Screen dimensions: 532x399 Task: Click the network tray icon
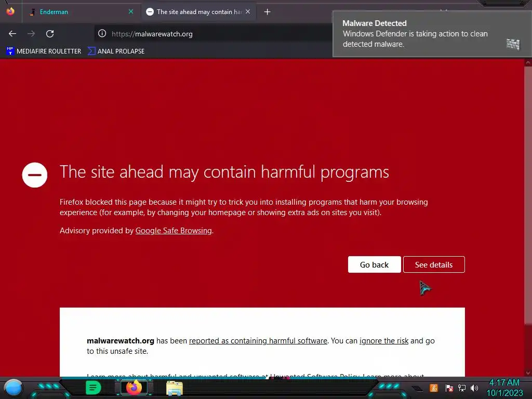(x=462, y=388)
